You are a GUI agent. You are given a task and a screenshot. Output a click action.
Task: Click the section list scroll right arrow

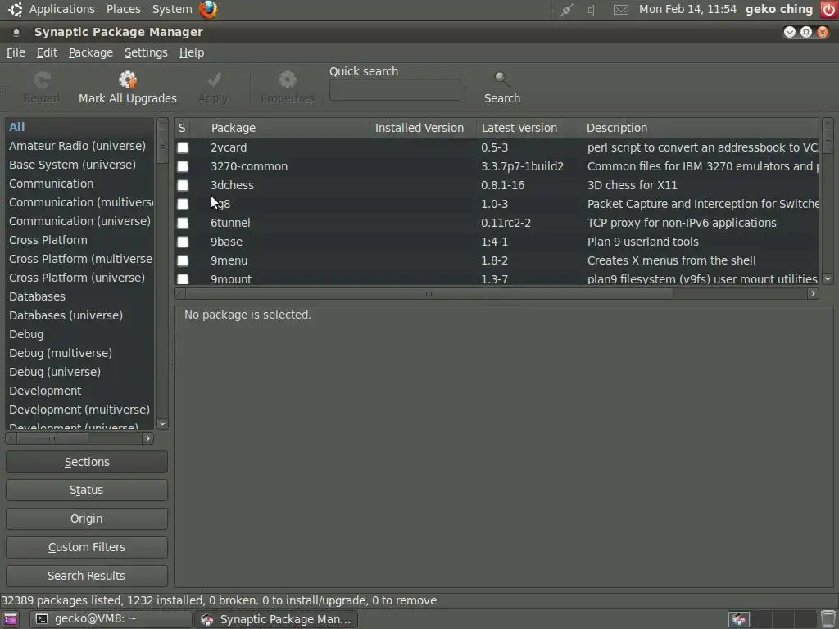coord(147,439)
